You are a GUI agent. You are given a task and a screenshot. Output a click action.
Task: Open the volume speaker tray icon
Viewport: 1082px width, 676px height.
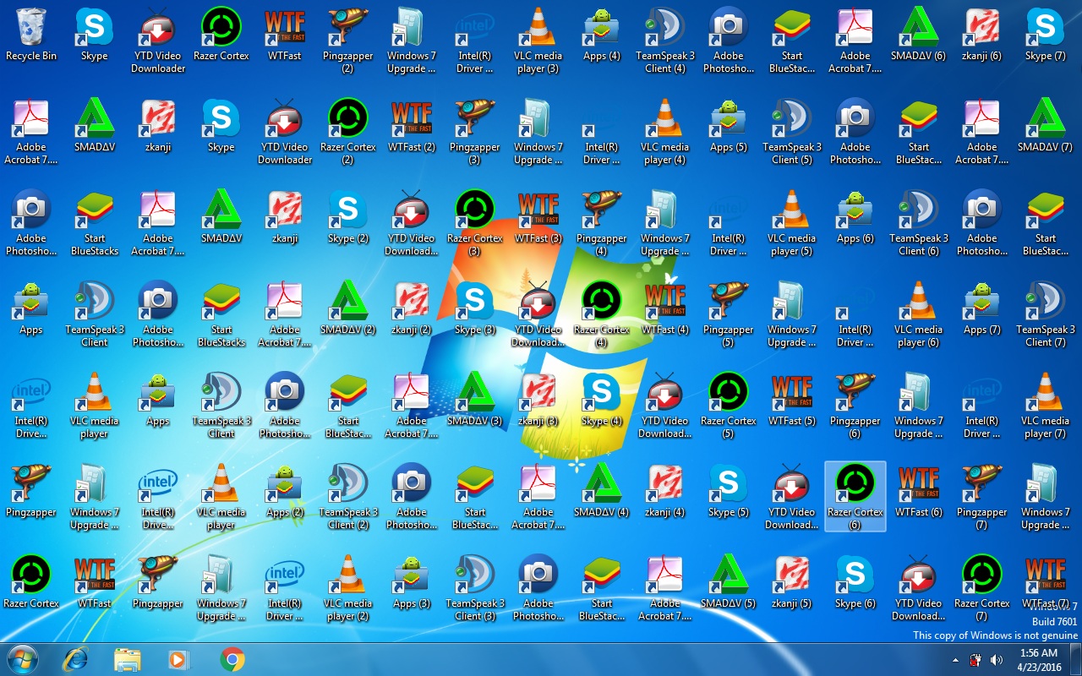(x=997, y=660)
